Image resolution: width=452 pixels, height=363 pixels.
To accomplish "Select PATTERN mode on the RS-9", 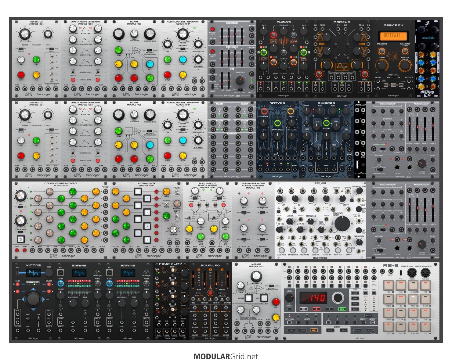I will pyautogui.click(x=302, y=330).
